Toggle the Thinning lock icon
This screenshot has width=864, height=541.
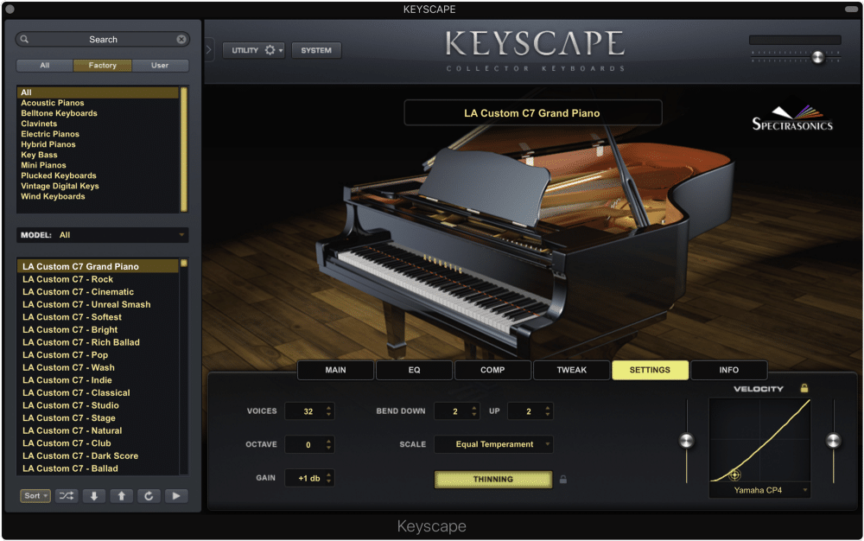(x=562, y=480)
